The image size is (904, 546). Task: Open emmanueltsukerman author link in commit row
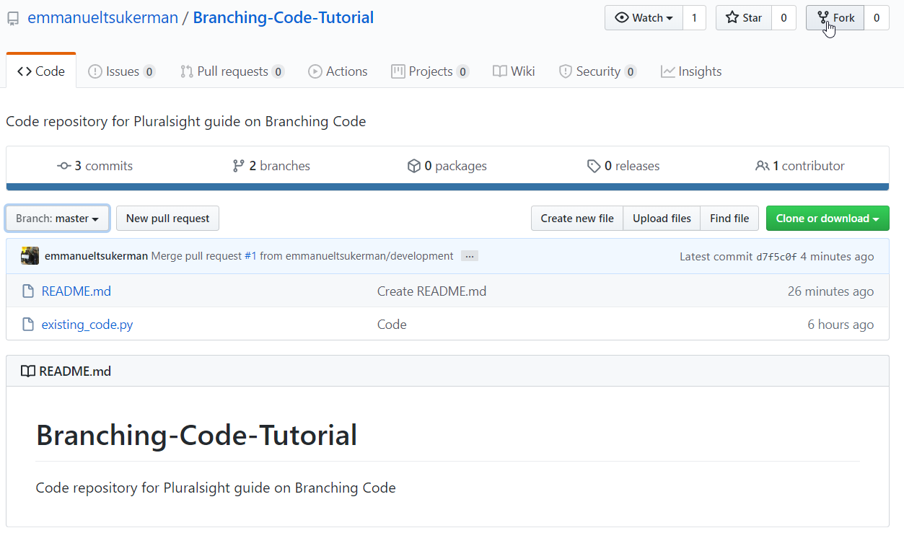pos(96,256)
